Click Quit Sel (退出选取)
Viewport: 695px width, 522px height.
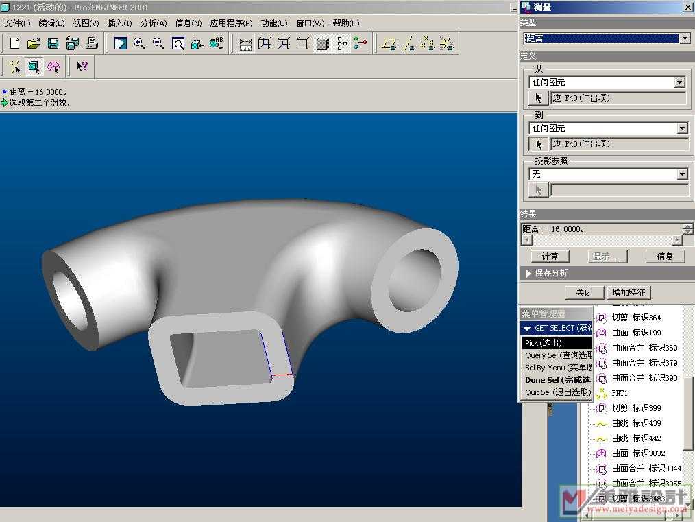557,392
